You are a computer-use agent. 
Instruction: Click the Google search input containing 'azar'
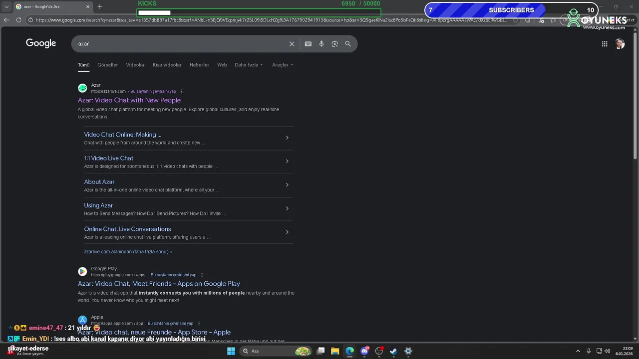point(182,44)
